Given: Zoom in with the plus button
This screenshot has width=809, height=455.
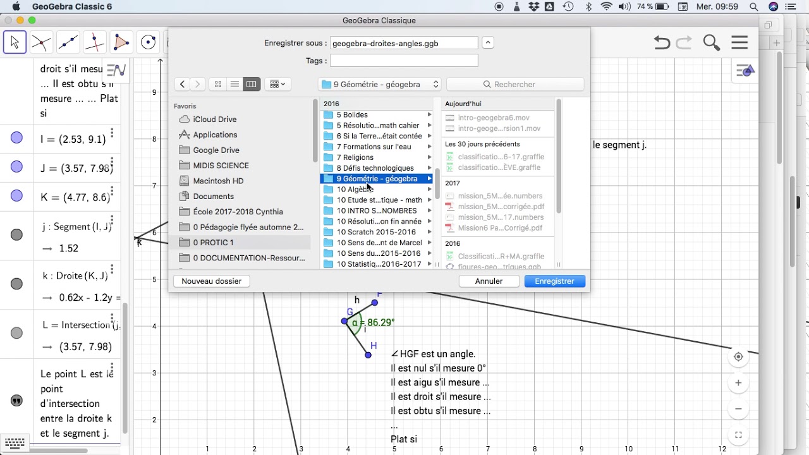Looking at the screenshot, I should (738, 383).
